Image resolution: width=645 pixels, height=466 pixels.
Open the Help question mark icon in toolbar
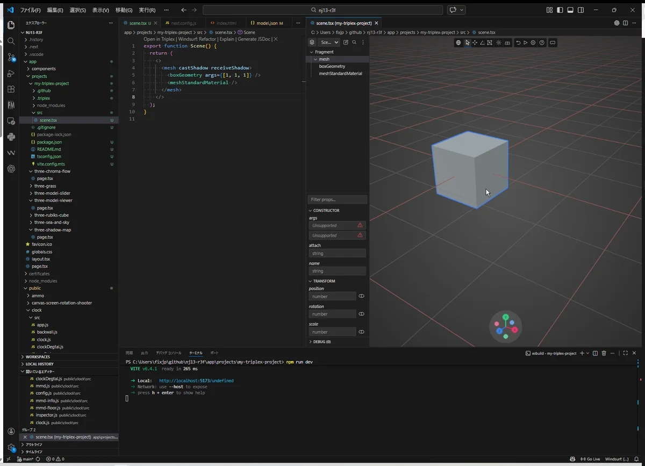point(542,42)
